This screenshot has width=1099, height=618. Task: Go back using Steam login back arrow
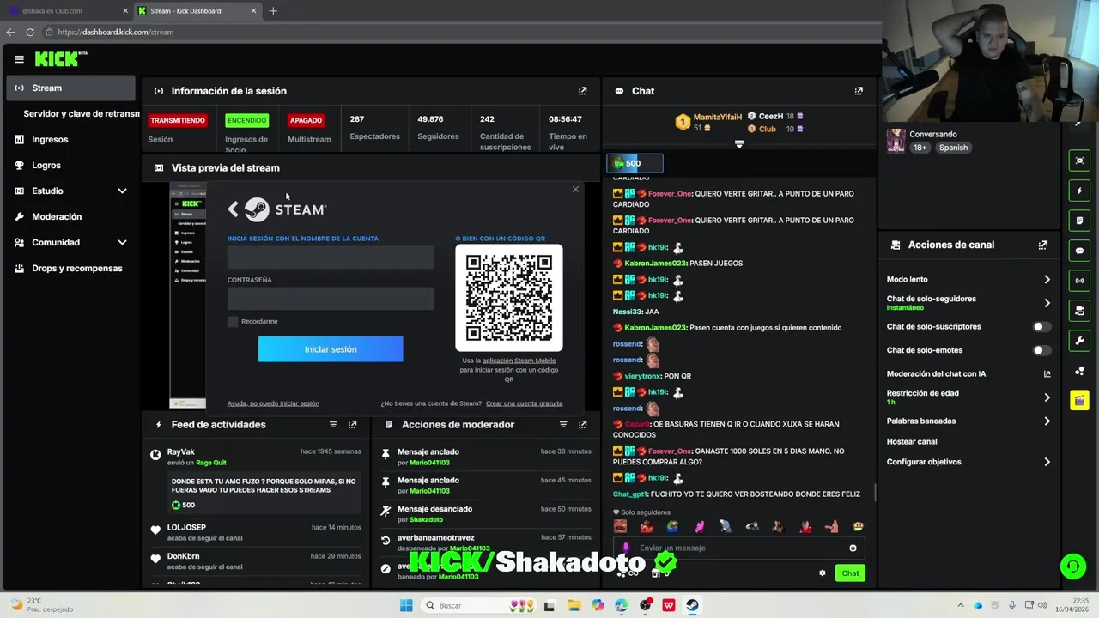pyautogui.click(x=233, y=209)
